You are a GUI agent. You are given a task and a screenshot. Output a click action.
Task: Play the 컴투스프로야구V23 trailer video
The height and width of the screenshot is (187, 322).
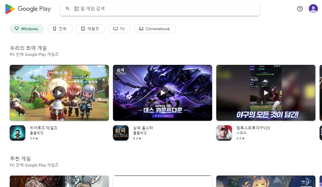coord(266,93)
